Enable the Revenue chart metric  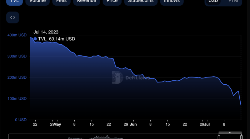(x=87, y=1)
